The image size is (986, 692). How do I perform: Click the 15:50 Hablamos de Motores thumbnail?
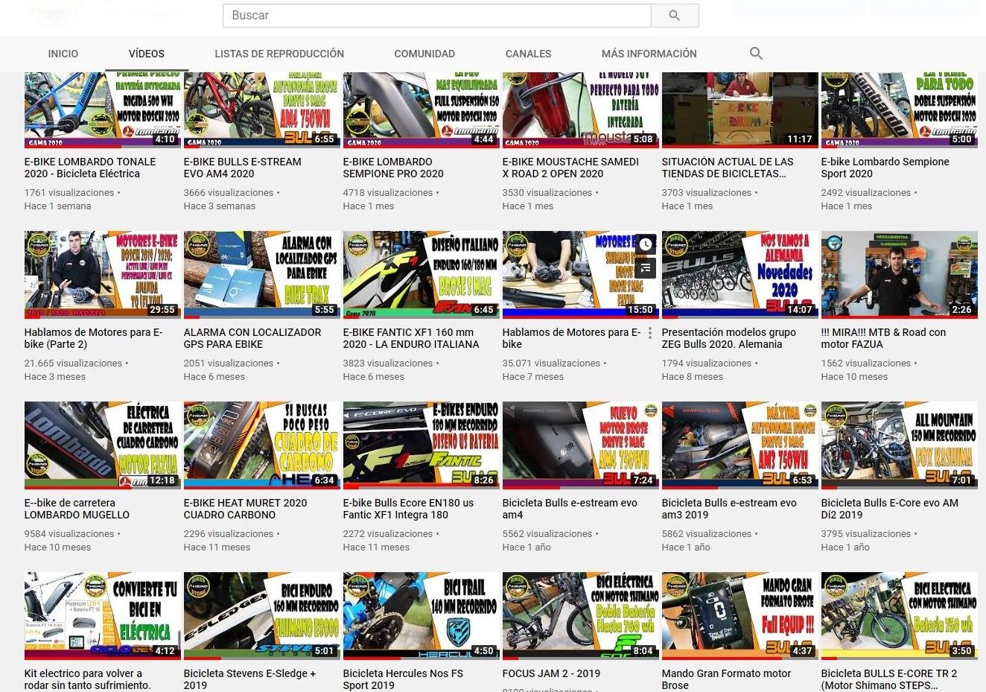[581, 274]
